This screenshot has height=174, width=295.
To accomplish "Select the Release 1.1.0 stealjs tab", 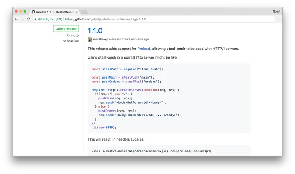I will [x=55, y=12].
